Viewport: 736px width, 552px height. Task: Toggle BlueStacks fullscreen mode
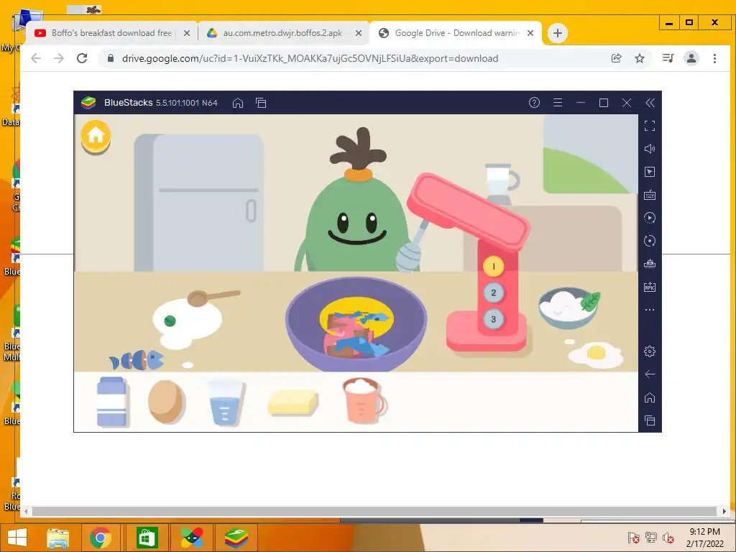pos(650,126)
